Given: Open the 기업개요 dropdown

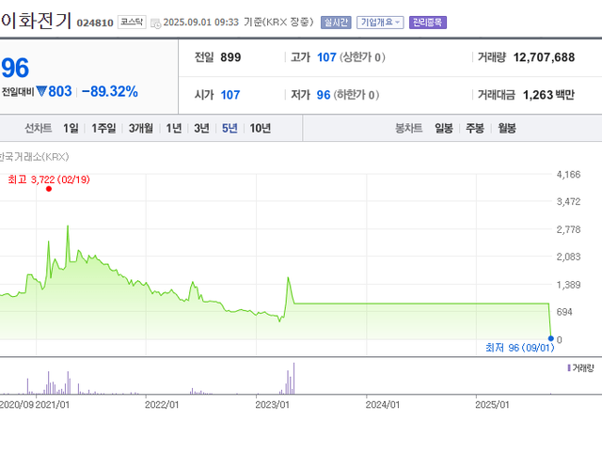Looking at the screenshot, I should pyautogui.click(x=379, y=22).
